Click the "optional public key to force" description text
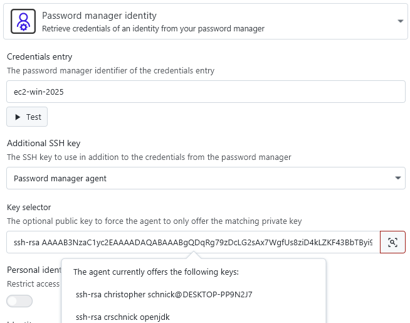Screen dimensions: 410x323 click(x=154, y=221)
